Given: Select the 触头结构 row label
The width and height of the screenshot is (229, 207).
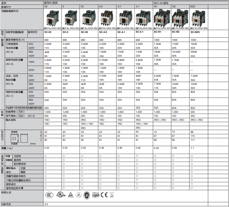Looking at the screenshot, I should (x=11, y=120).
